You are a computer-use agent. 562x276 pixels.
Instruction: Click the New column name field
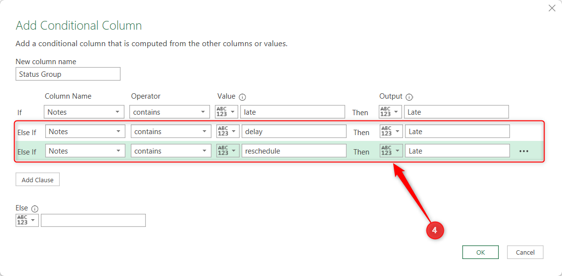68,74
